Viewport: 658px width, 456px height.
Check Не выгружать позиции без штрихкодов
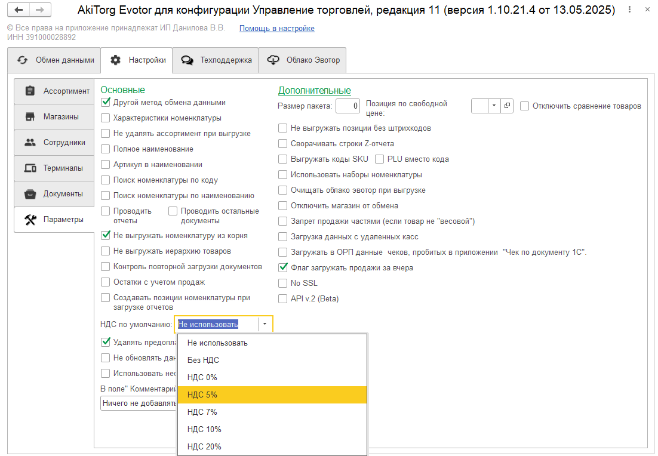(283, 128)
